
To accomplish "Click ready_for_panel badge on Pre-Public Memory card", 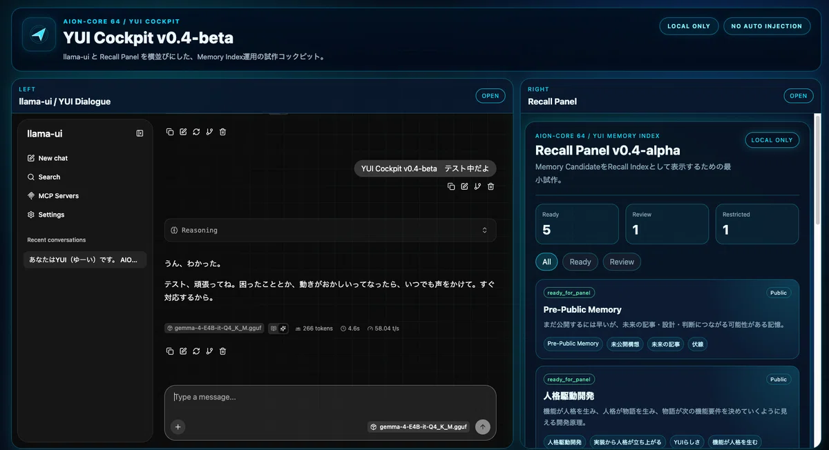I will (569, 293).
